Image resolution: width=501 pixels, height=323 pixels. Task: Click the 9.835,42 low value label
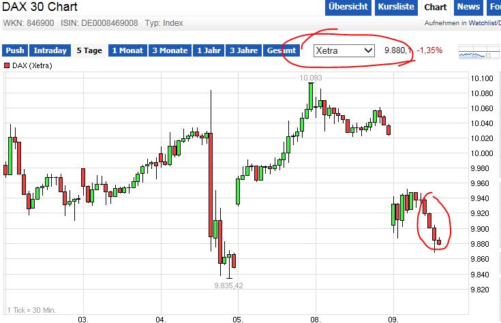tap(228, 286)
